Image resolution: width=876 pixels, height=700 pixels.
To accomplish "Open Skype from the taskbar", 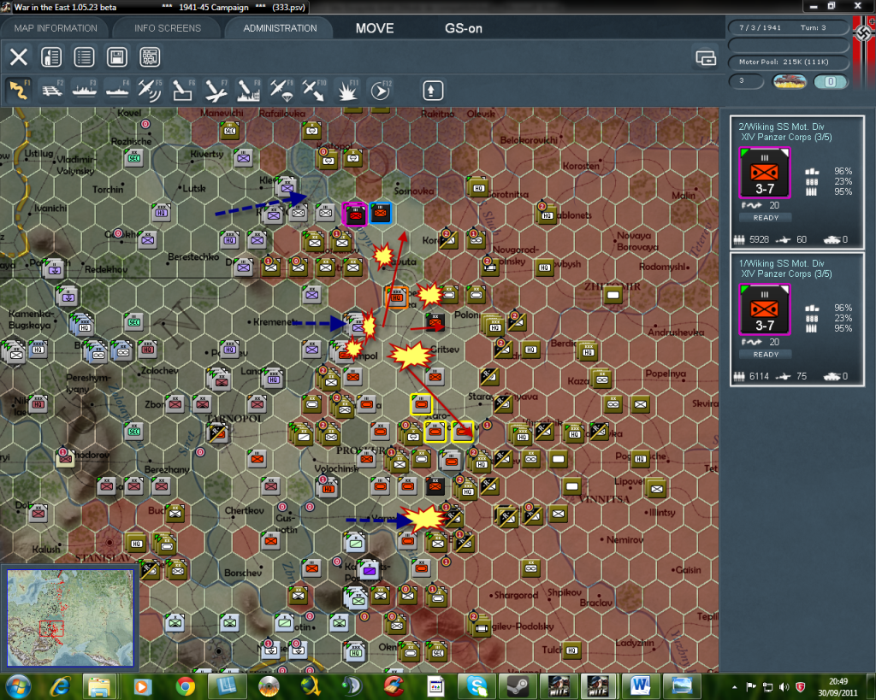I will click(476, 686).
